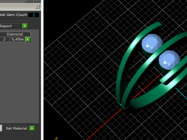Click the diamond quantity cell showing 2

click(5, 39)
